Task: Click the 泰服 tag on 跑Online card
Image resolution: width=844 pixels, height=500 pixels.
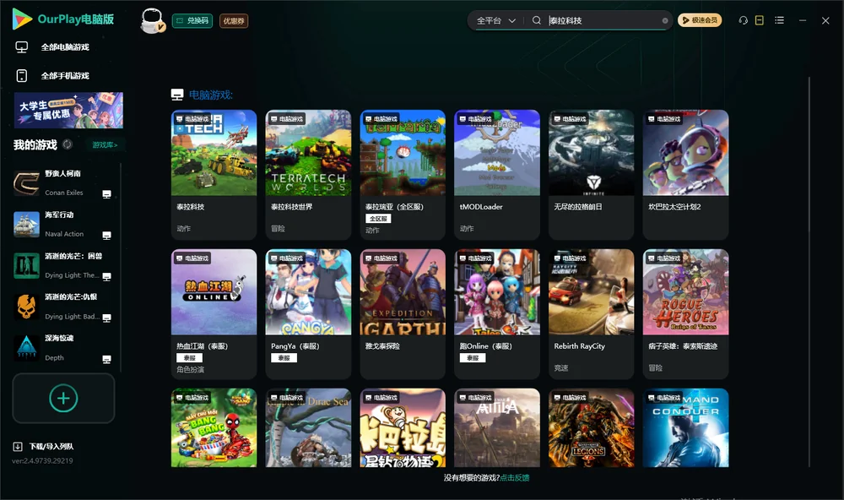Action: click(x=473, y=358)
